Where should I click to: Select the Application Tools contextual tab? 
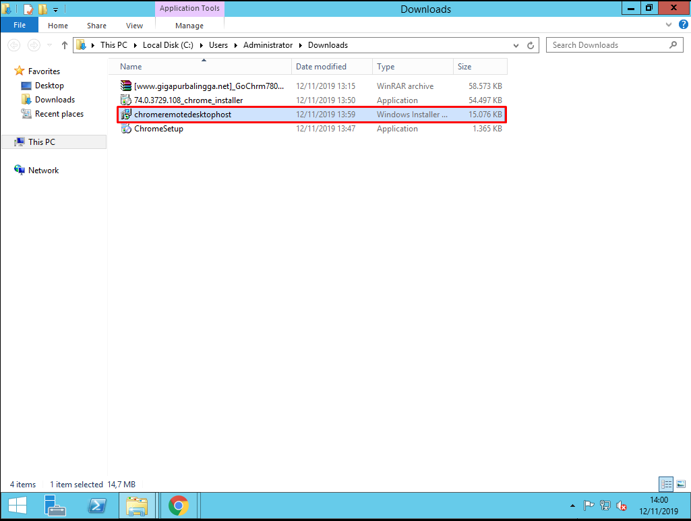pos(189,8)
